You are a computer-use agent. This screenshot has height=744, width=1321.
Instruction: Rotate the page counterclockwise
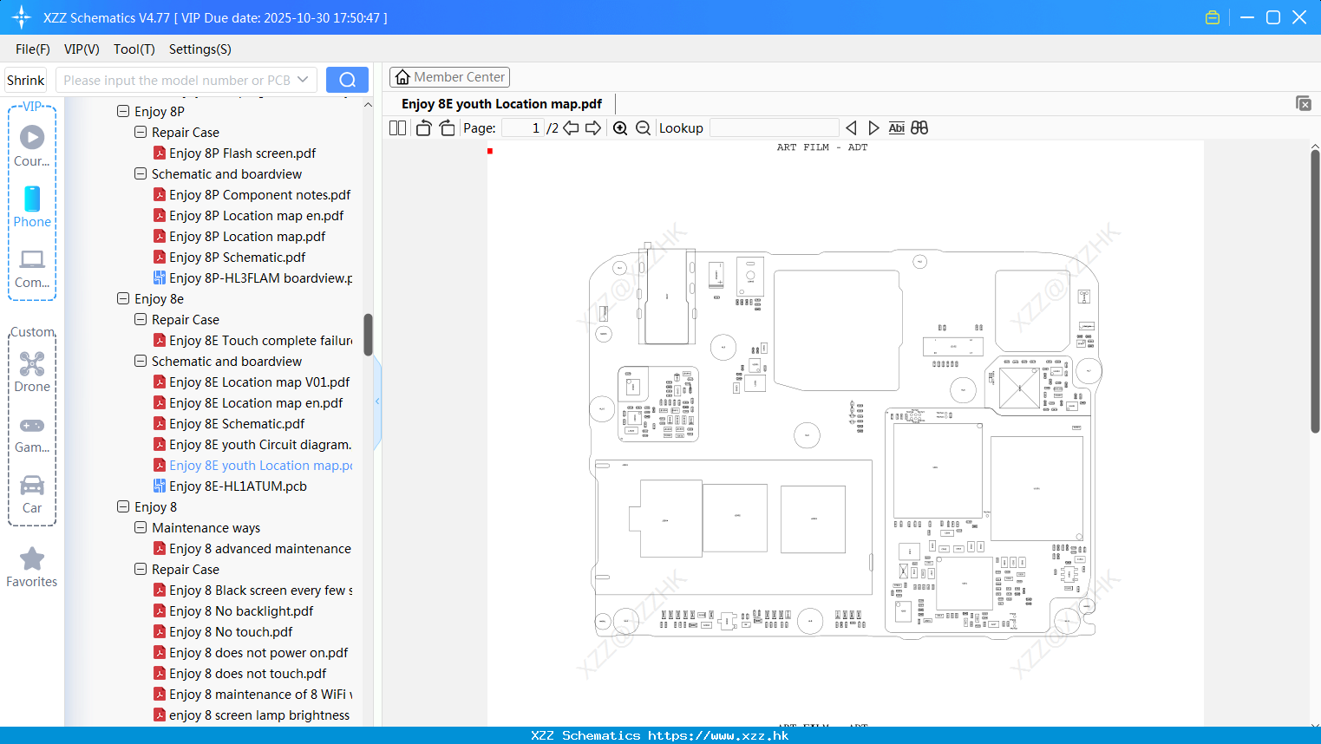coord(423,127)
